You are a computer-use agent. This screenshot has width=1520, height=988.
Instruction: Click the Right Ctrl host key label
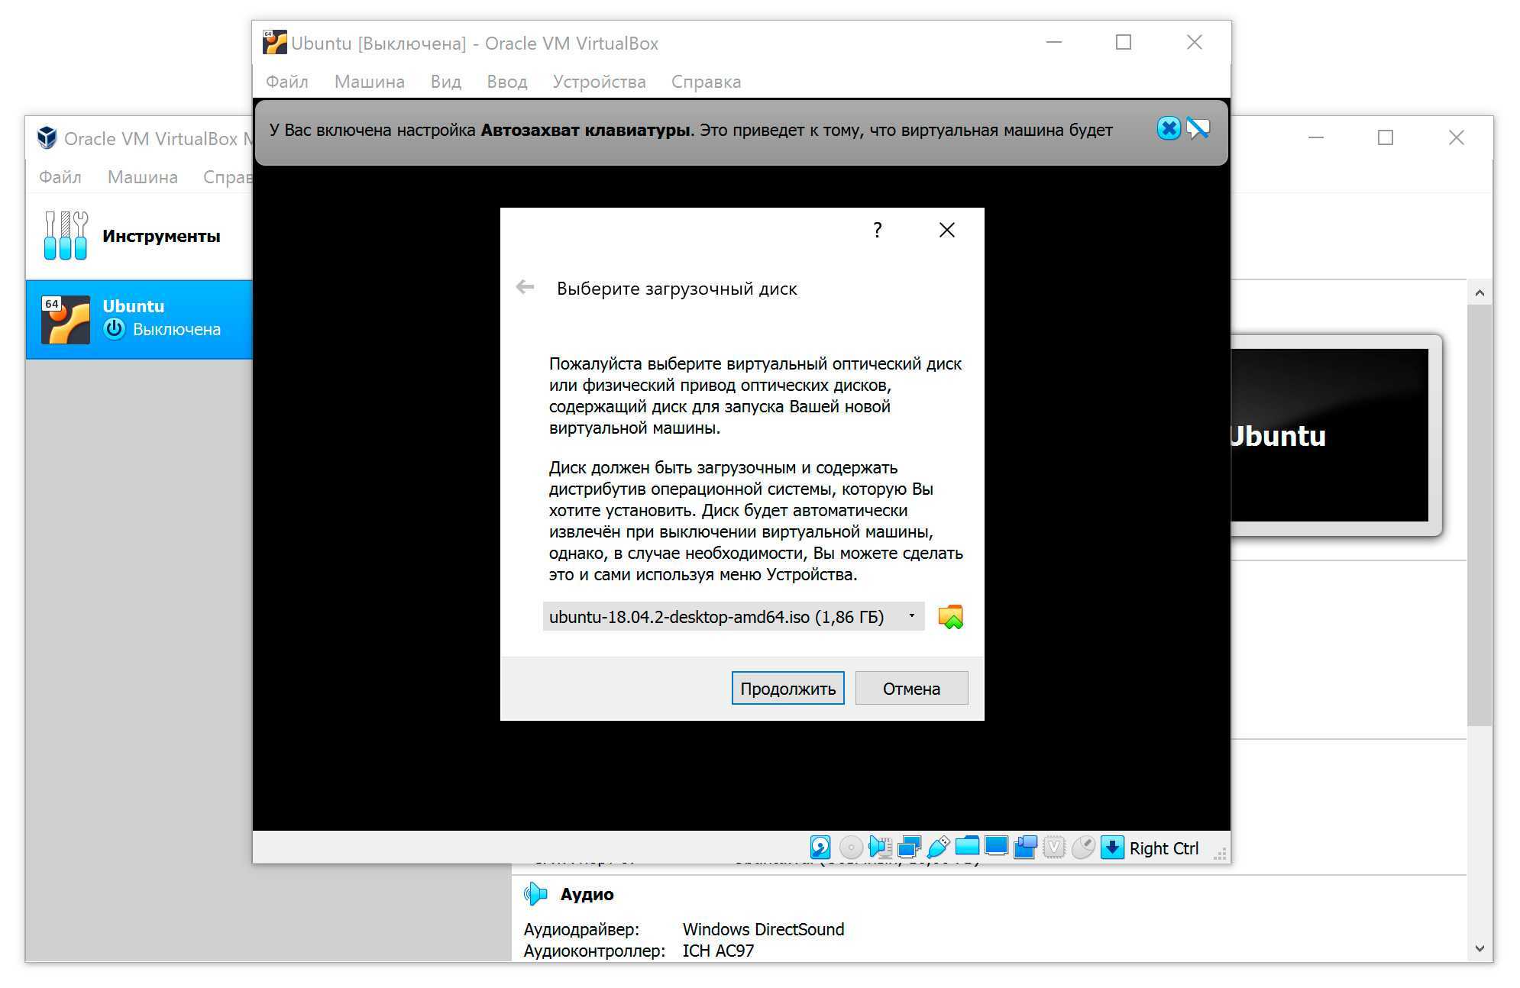pos(1164,848)
